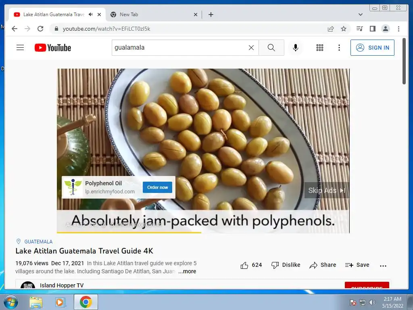This screenshot has height=310, width=413.
Task: Open File Explorer from taskbar
Action: coord(36,302)
